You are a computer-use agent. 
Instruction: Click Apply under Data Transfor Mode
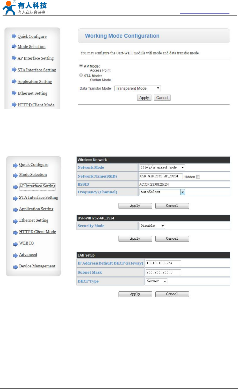pyautogui.click(x=144, y=98)
